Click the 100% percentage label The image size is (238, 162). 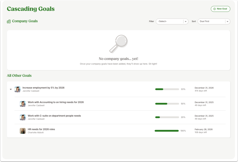183,131
